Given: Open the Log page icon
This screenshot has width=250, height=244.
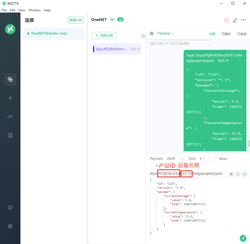Looking at the screenshot, I should pyautogui.click(x=10, y=135).
